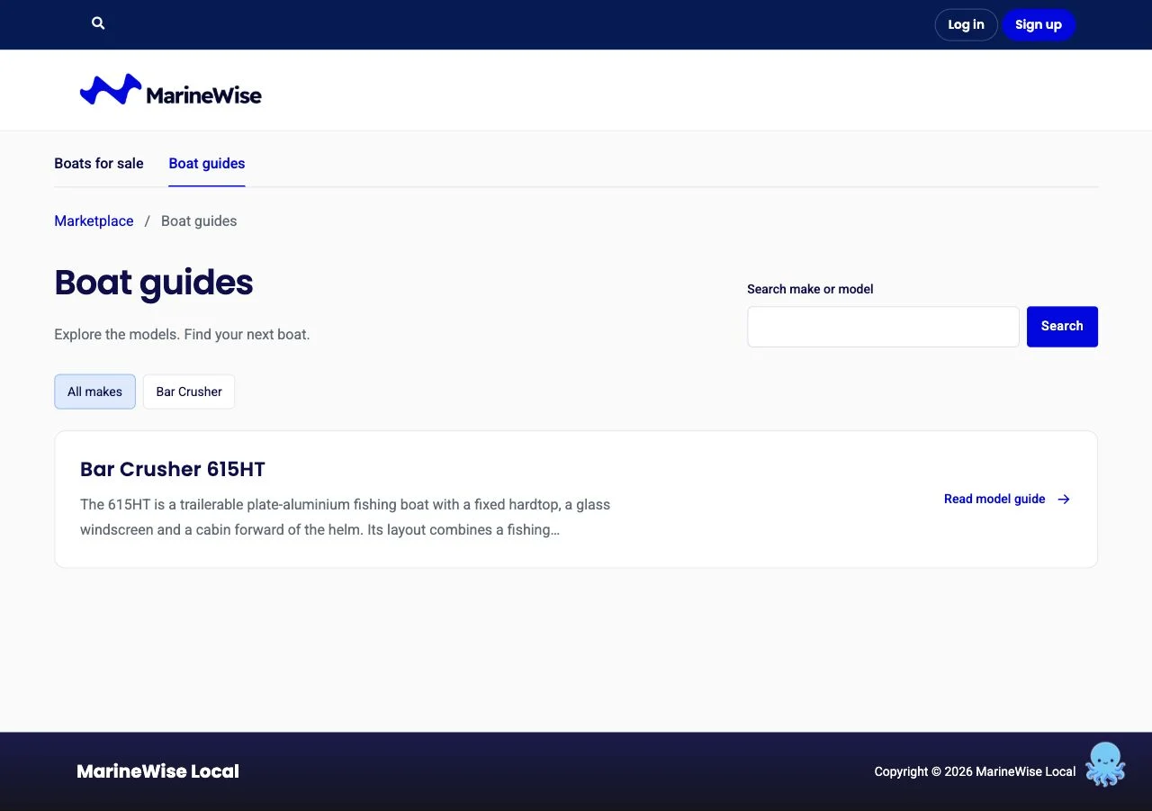This screenshot has width=1152, height=811.
Task: Click the blue octopus mascot icon
Action: (1105, 764)
